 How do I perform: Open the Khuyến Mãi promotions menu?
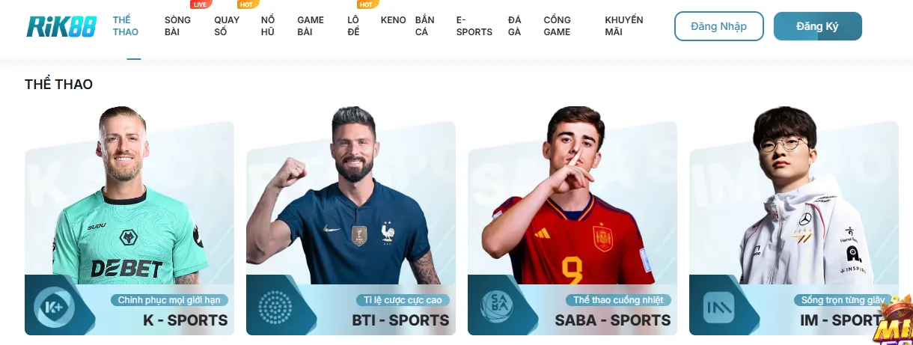click(623, 26)
